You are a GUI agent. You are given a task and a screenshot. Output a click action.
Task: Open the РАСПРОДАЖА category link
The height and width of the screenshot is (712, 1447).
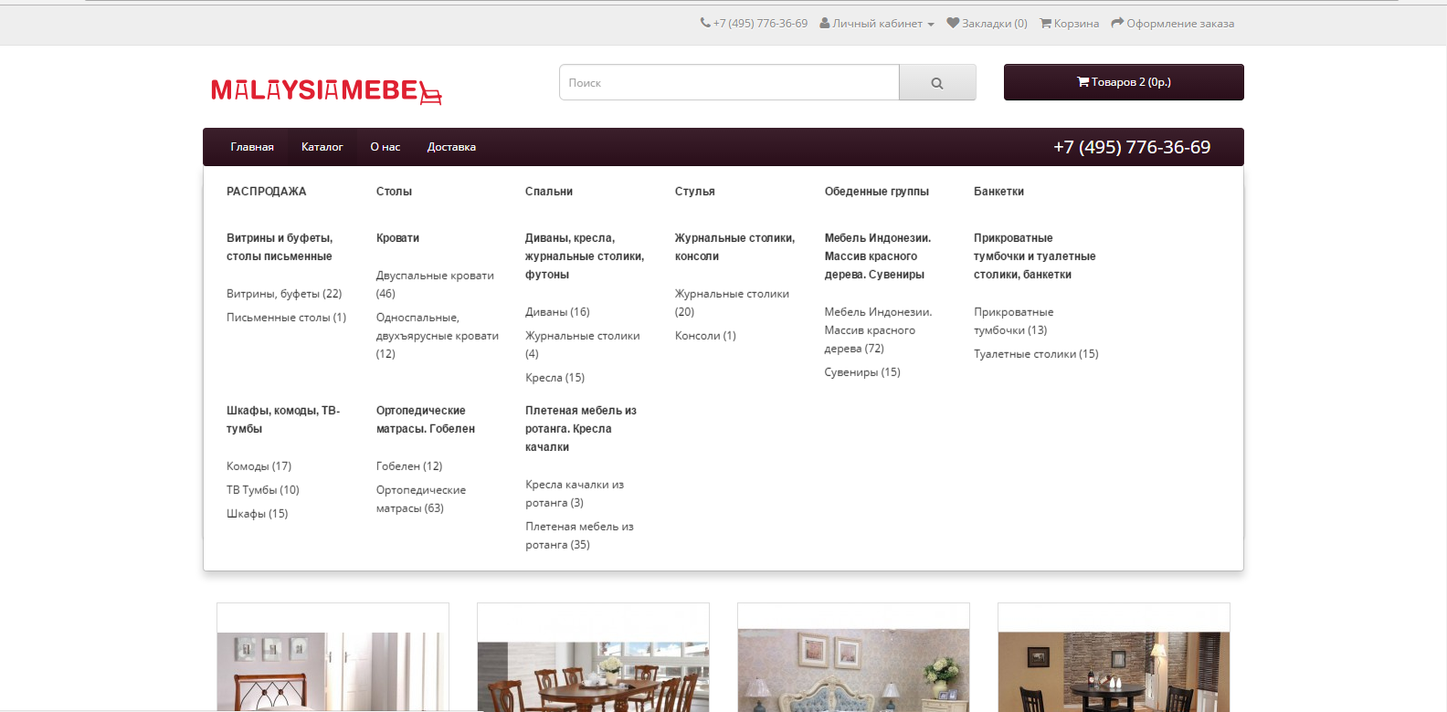pyautogui.click(x=266, y=192)
